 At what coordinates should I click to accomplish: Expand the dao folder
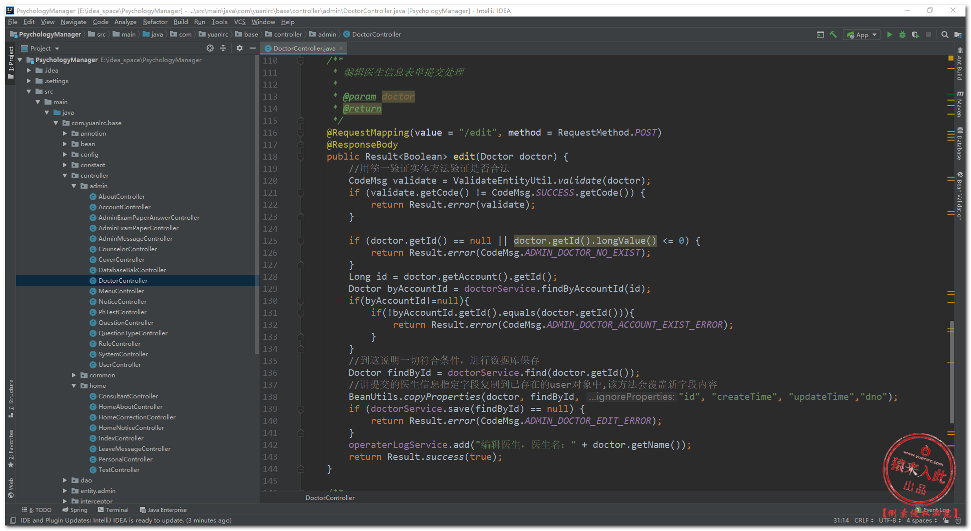(x=65, y=480)
